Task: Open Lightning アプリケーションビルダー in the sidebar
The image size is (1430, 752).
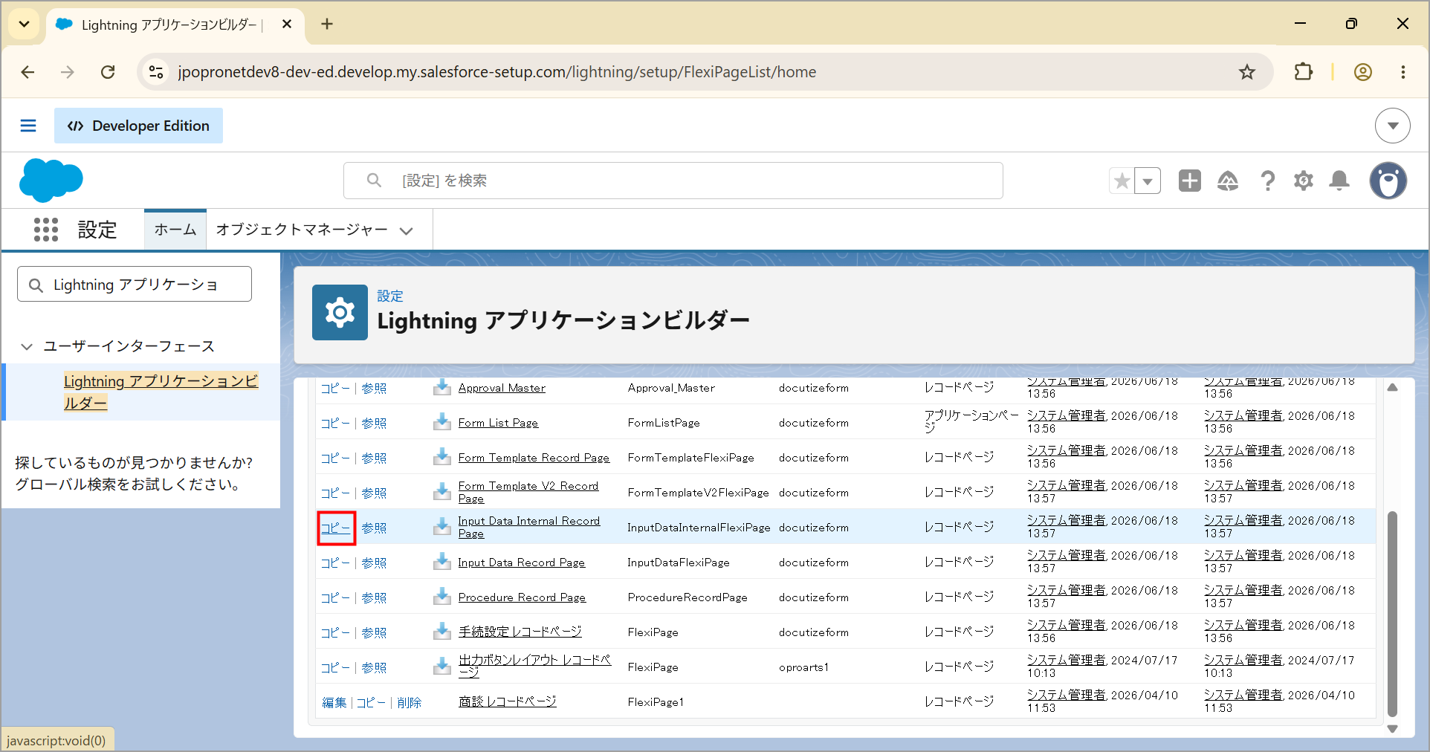Action: click(161, 392)
